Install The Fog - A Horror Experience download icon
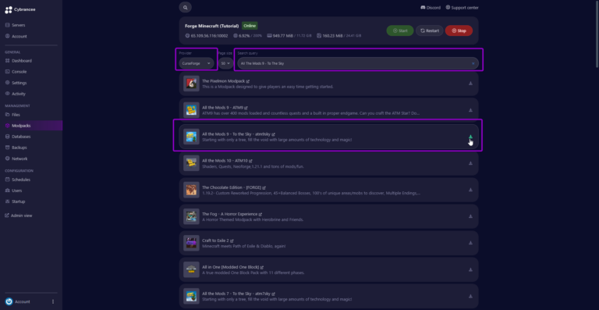599x310 pixels. [470, 216]
